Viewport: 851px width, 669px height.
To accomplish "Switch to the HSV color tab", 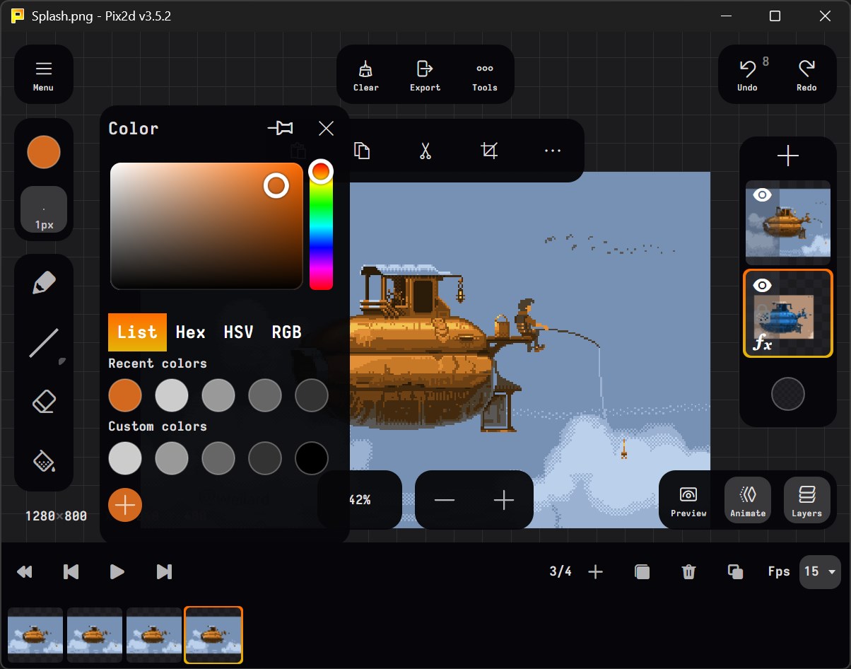I will pyautogui.click(x=238, y=332).
